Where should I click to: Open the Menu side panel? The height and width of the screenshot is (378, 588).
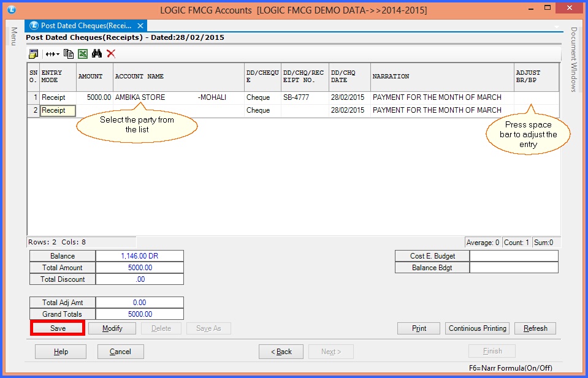[x=13, y=36]
